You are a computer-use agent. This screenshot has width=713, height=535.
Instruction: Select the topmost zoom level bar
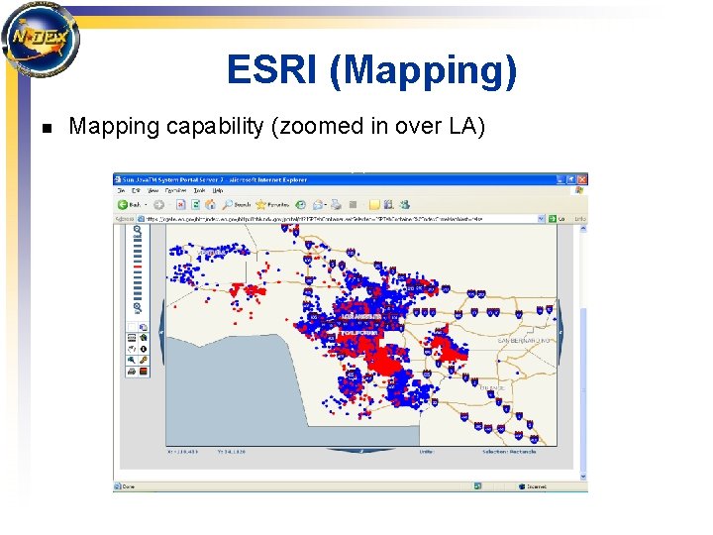138,240
